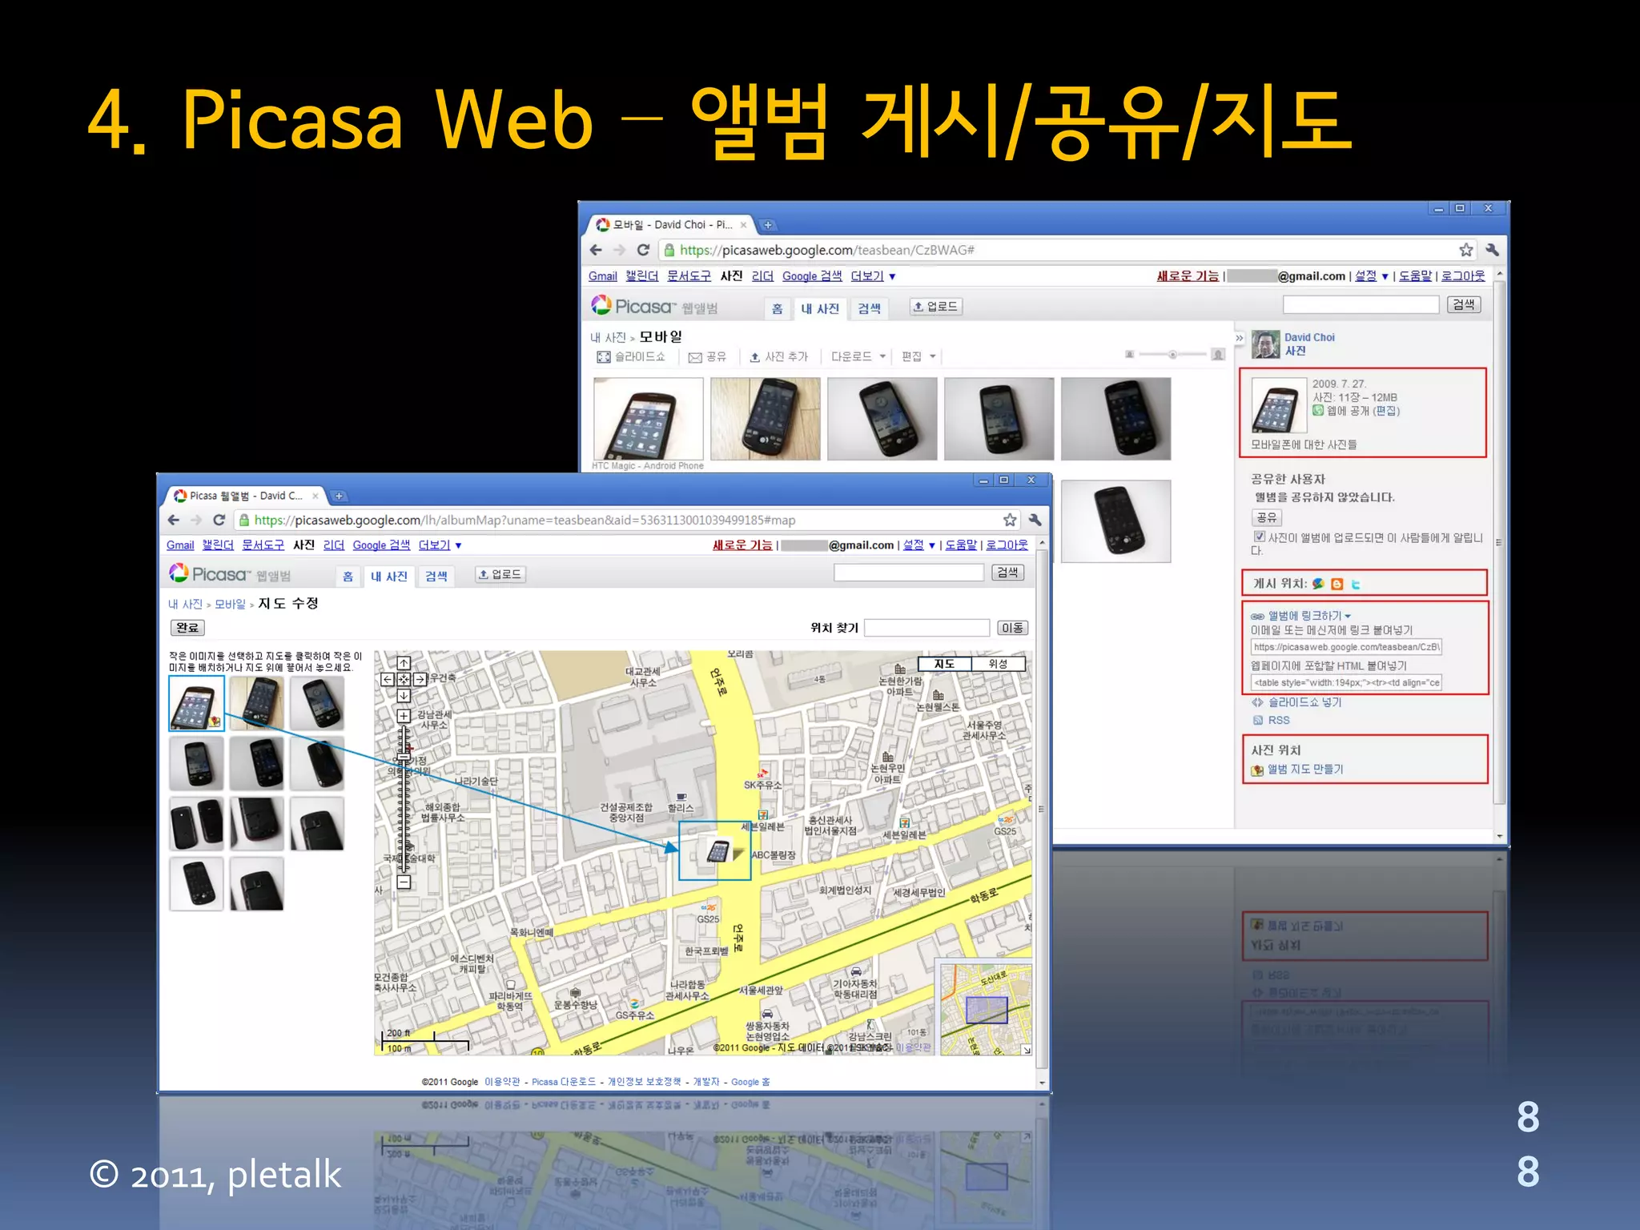Open the HTC Magic - Android Phone thumbnail
Image resolution: width=1640 pixels, height=1230 pixels.
(649, 419)
